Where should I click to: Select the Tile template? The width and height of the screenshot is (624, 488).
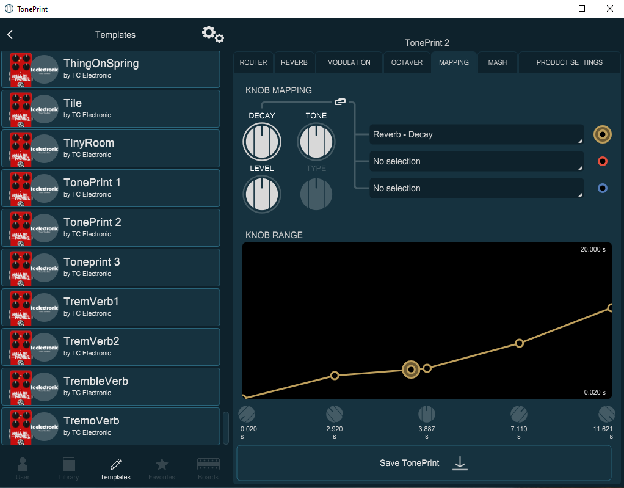tap(111, 109)
